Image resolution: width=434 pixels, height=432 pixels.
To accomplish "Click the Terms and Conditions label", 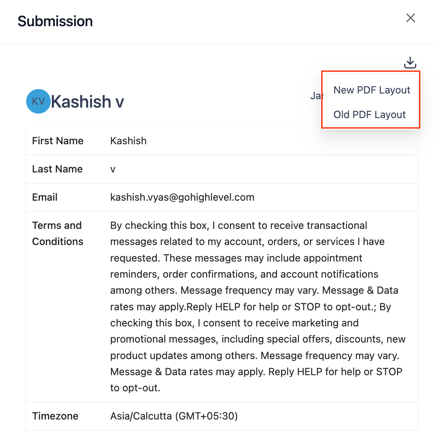I will (x=58, y=233).
